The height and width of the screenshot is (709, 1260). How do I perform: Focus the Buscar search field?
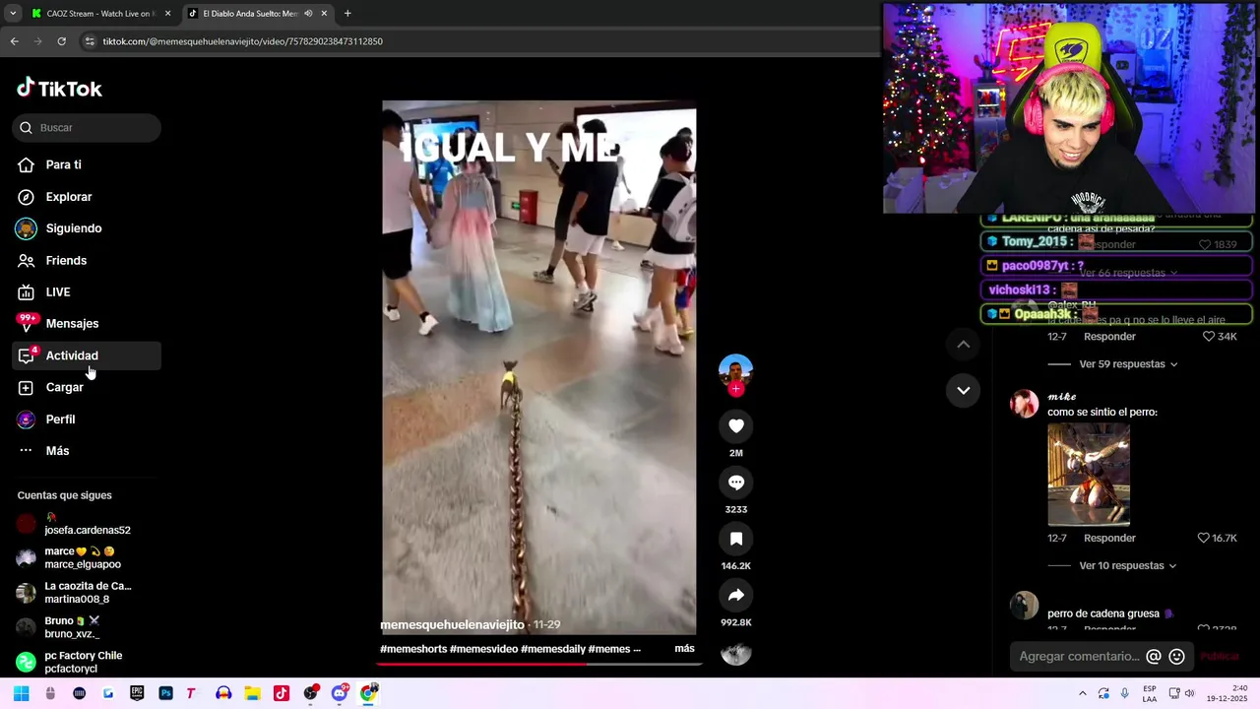click(x=87, y=127)
